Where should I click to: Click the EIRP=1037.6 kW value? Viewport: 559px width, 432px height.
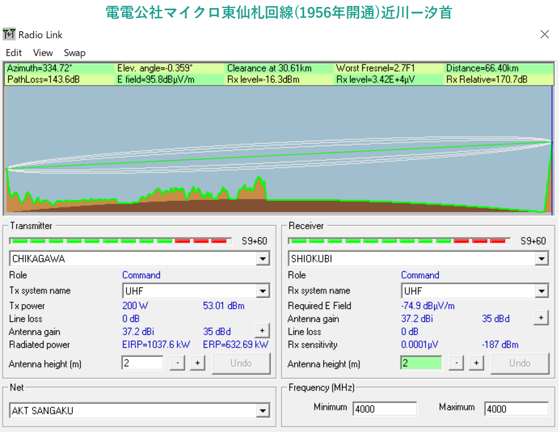point(156,345)
